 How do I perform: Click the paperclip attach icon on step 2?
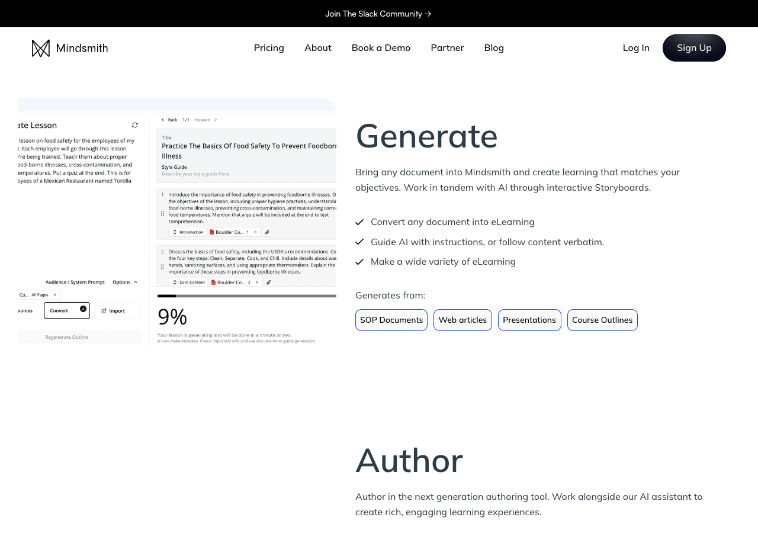[x=268, y=282]
